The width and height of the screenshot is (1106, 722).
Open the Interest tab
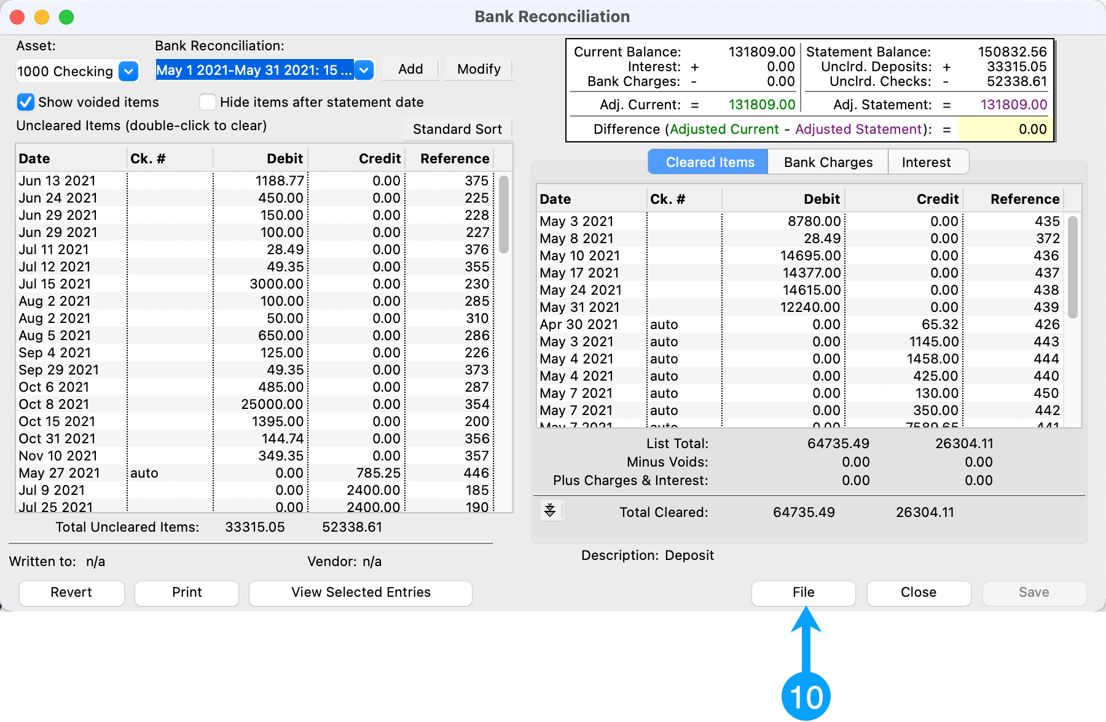tap(926, 162)
